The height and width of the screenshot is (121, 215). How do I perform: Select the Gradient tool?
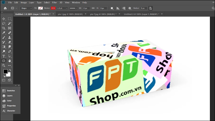(4, 47)
